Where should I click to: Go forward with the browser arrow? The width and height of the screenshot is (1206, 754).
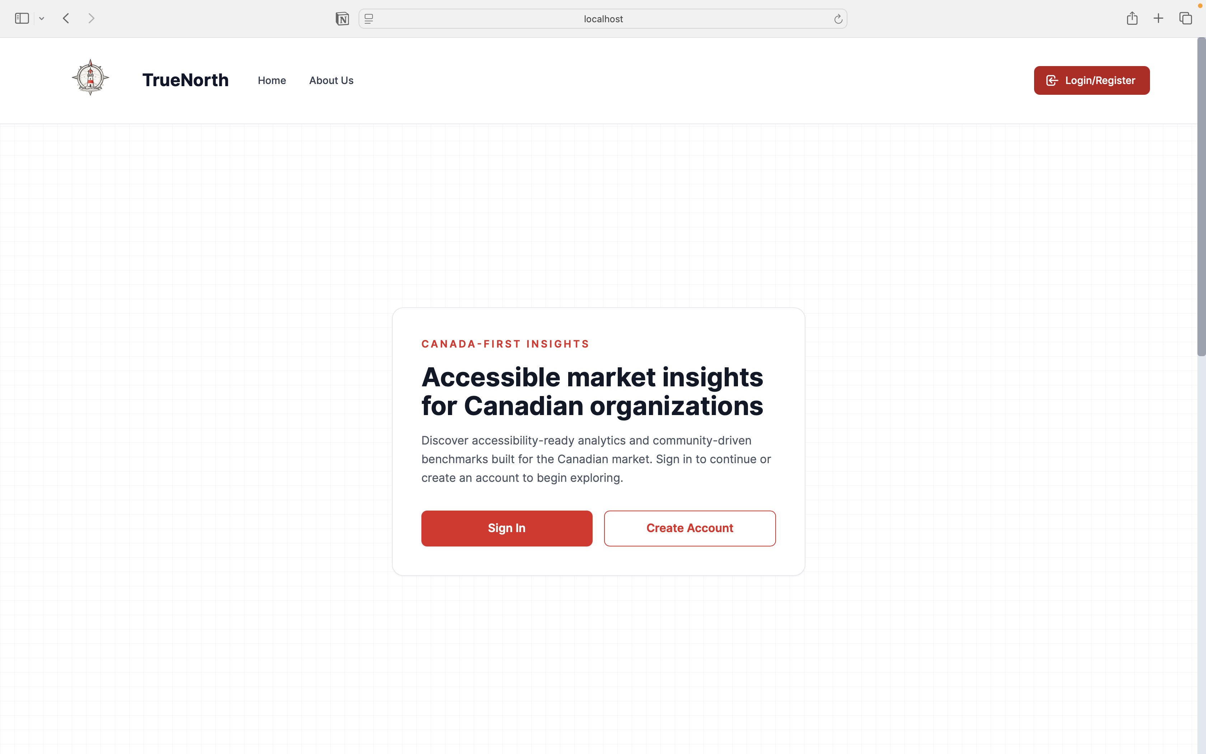(91, 18)
